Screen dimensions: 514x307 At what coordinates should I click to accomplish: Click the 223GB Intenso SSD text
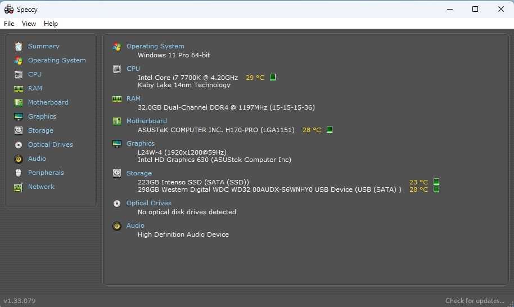point(193,182)
